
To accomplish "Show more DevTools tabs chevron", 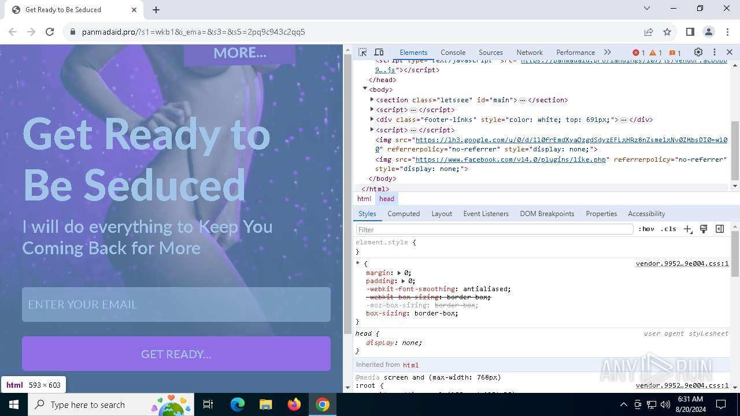I will 607,52.
